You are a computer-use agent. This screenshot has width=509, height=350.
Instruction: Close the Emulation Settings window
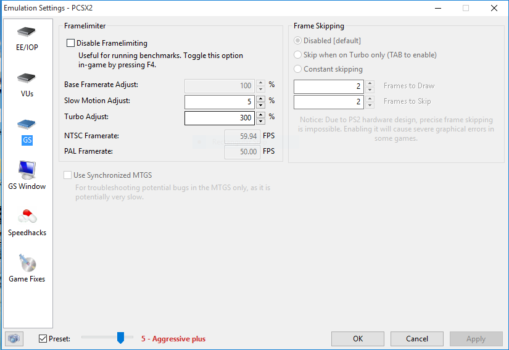tap(494, 8)
